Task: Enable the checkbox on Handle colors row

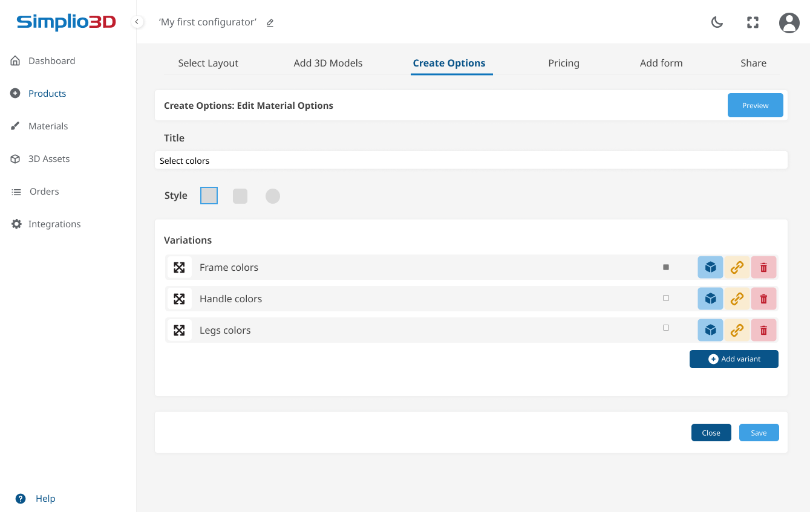Action: tap(666, 297)
